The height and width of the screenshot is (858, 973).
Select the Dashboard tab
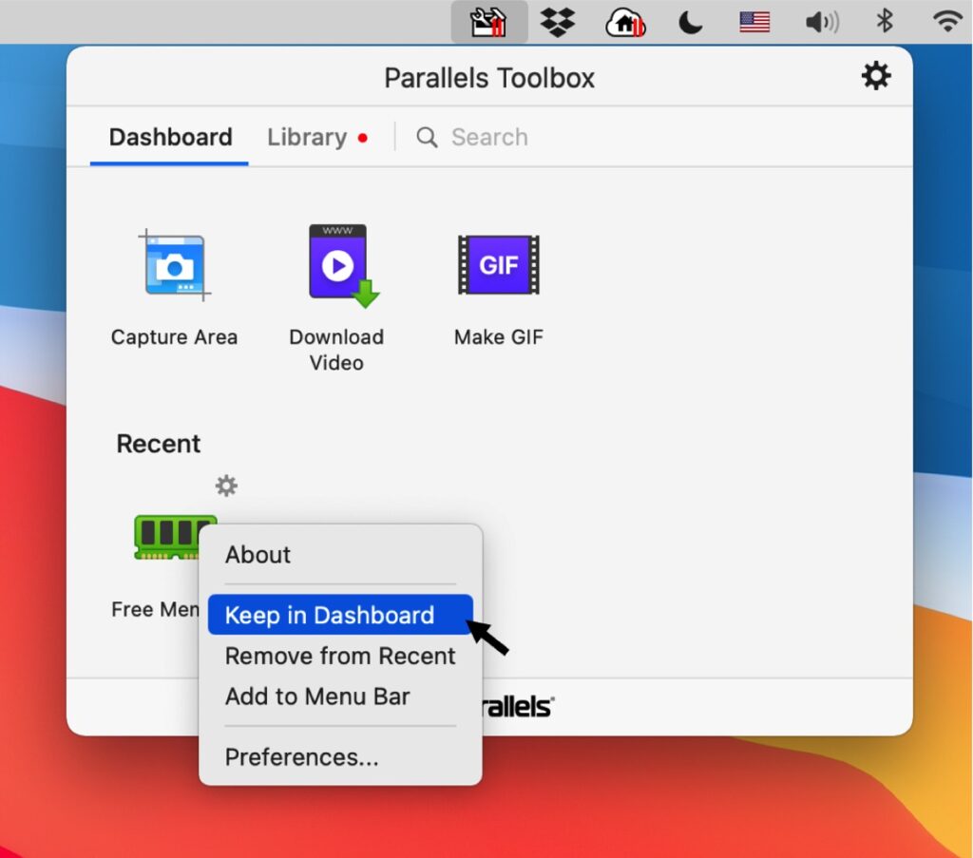pyautogui.click(x=170, y=137)
